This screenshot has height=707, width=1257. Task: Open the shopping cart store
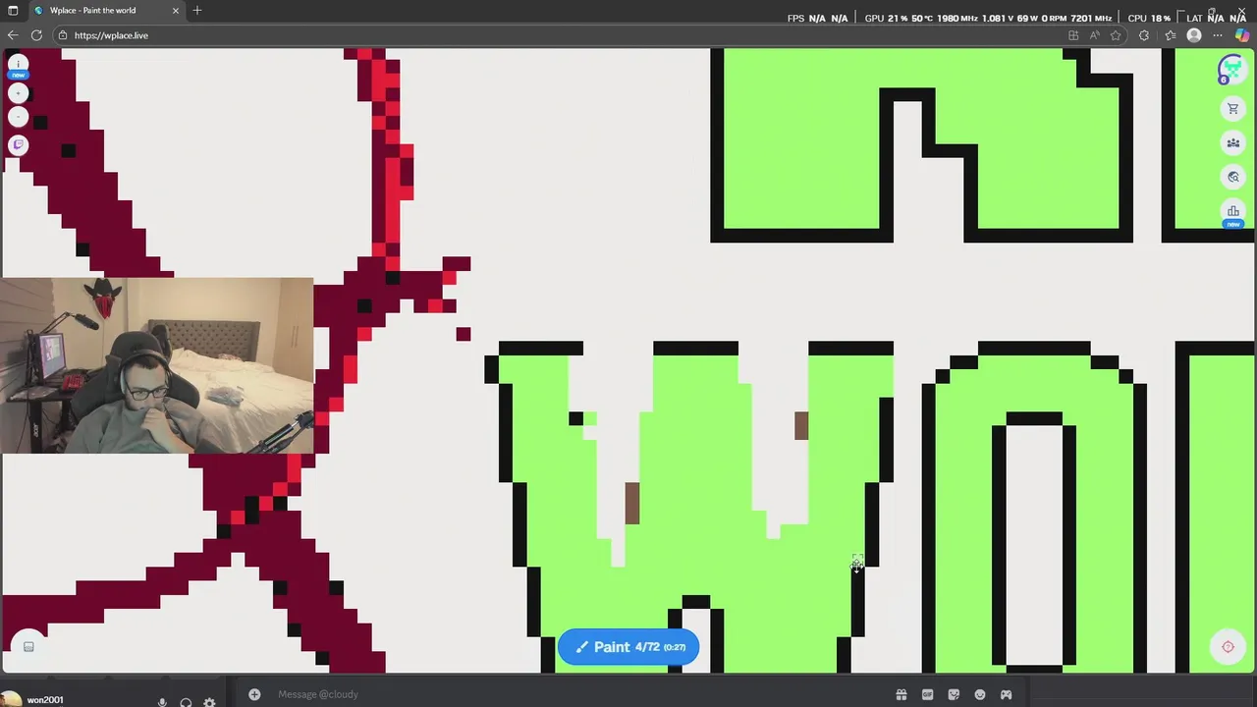coord(1233,109)
